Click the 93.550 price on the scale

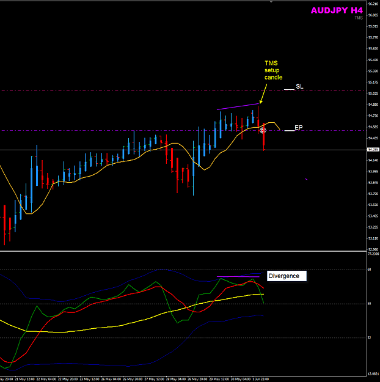(x=373, y=205)
